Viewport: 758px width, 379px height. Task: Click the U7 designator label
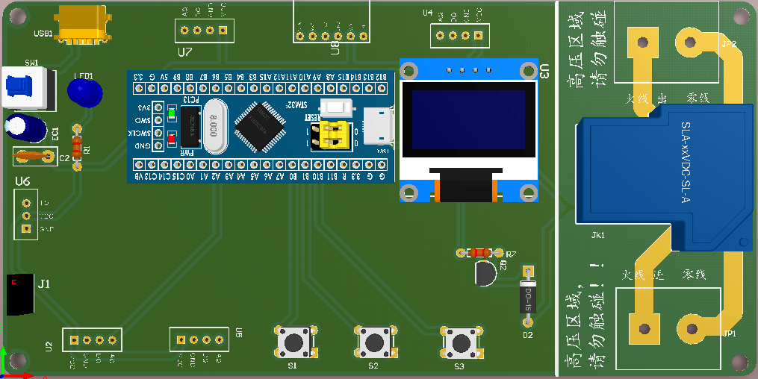click(x=184, y=52)
